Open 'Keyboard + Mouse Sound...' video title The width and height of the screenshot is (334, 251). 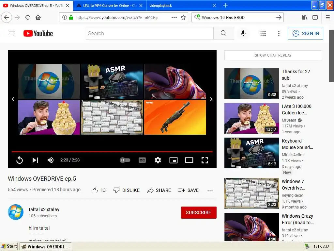click(x=297, y=144)
